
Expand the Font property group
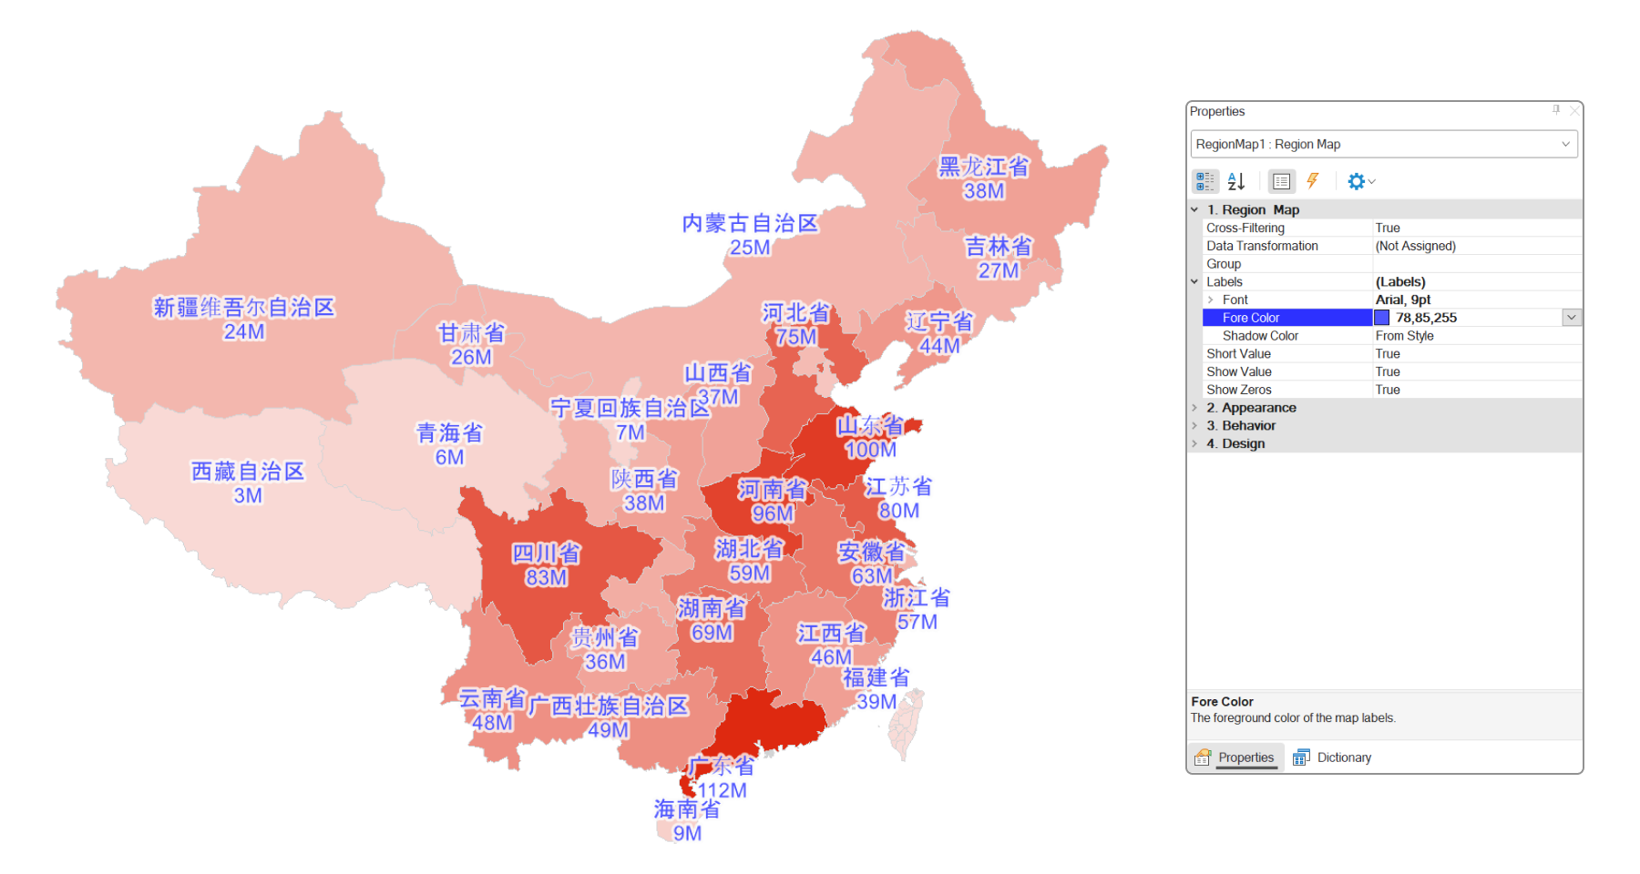1211,300
